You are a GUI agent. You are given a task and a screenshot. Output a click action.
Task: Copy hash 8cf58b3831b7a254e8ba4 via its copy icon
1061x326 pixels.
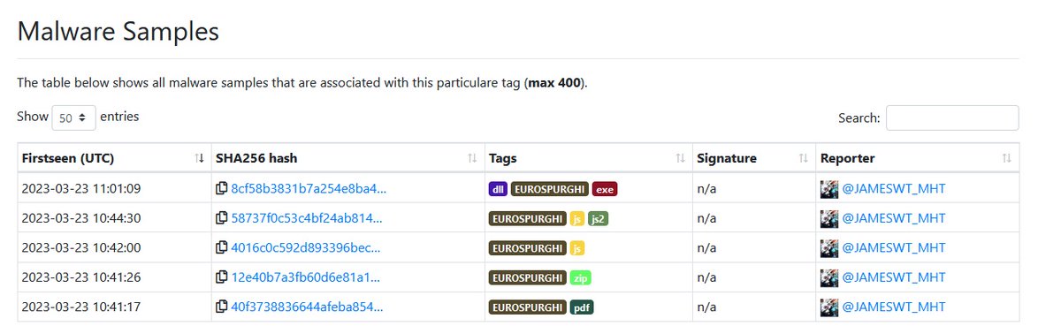[222, 188]
